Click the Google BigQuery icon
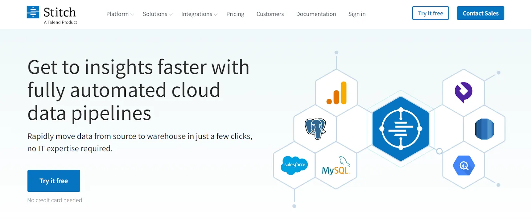Viewport: 531px width, 219px height. [464, 165]
